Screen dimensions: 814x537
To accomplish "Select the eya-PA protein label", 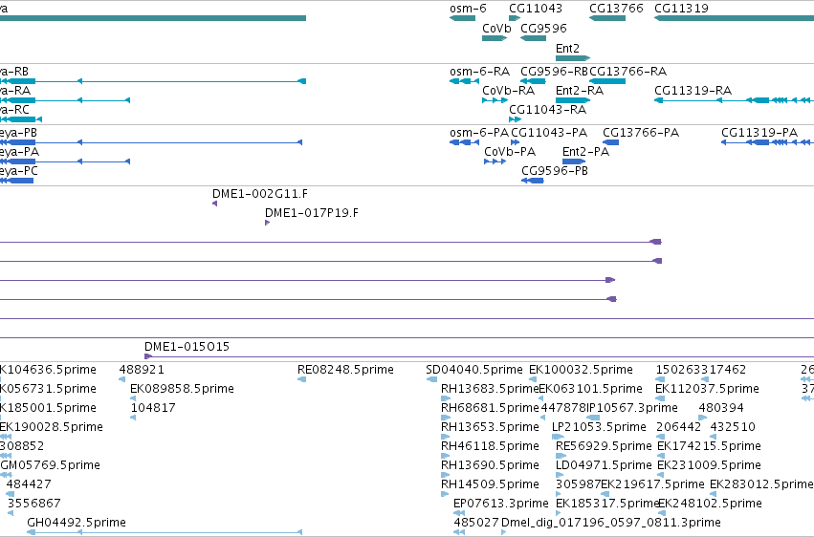I will (x=19, y=152).
